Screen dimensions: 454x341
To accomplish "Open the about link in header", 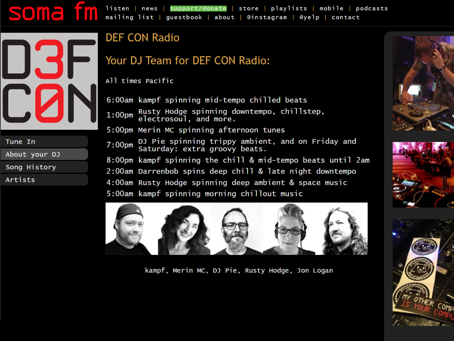I will [225, 17].
